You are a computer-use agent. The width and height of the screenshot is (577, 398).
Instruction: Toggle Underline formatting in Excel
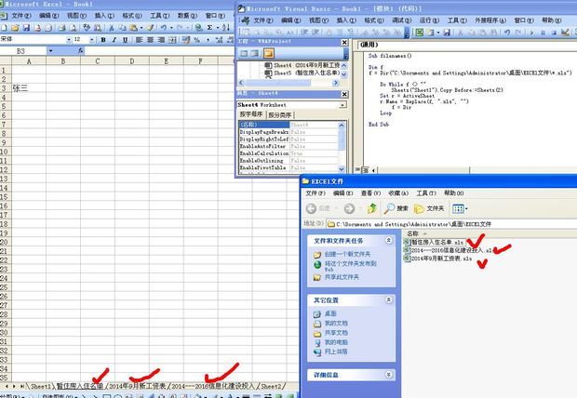pyautogui.click(x=125, y=40)
